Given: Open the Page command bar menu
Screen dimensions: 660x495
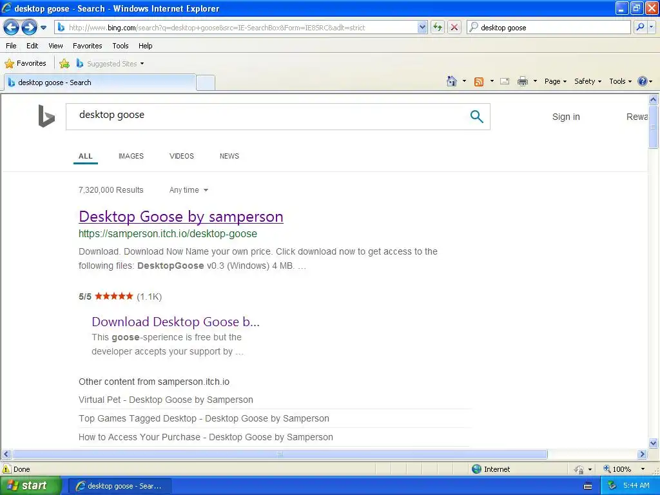Looking at the screenshot, I should pyautogui.click(x=555, y=81).
